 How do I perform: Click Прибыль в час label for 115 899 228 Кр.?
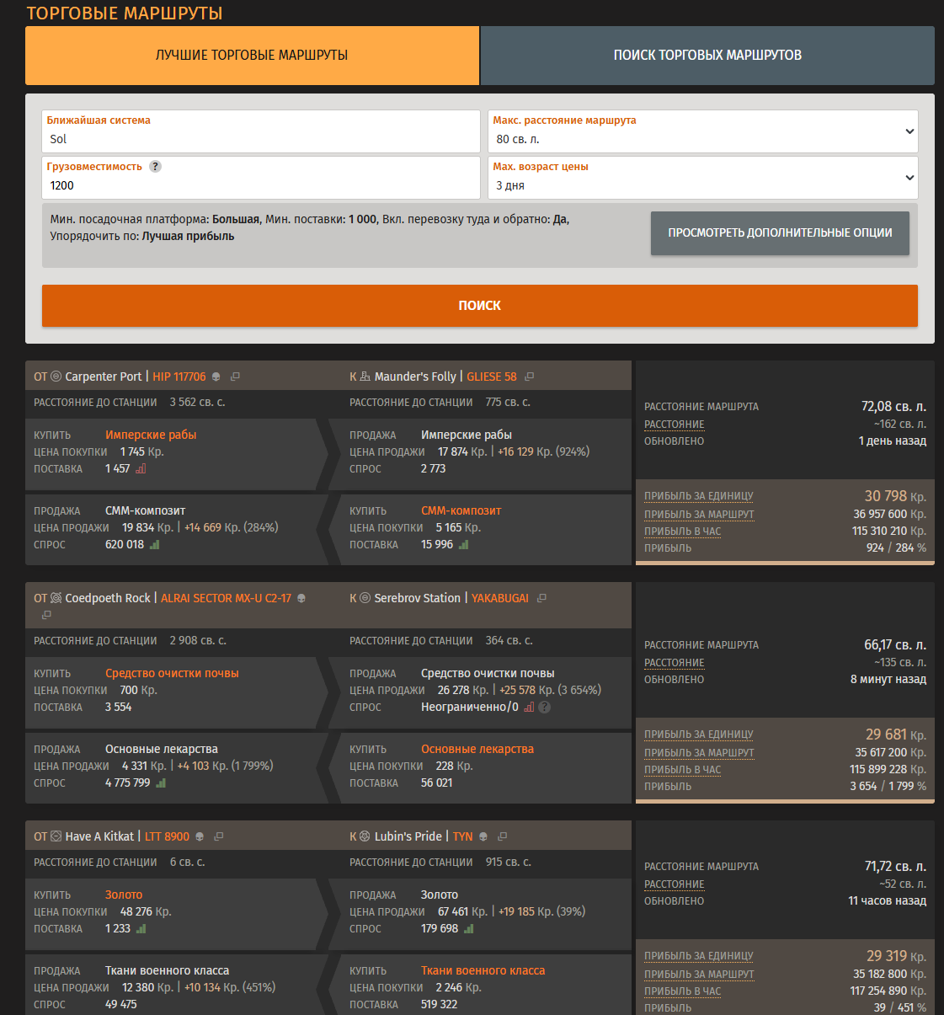pos(683,770)
